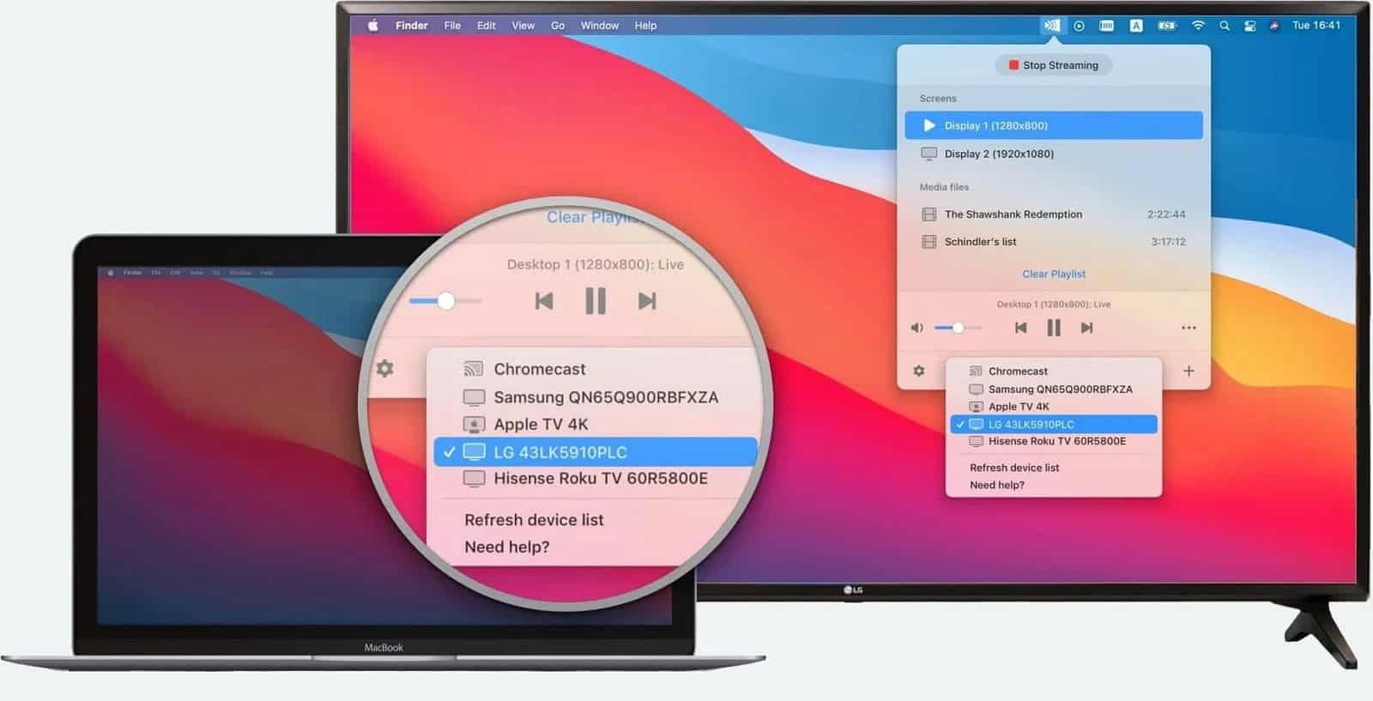Screen dimensions: 1373x701
Task: Open the Finder menu on the TV screen
Action: (412, 26)
